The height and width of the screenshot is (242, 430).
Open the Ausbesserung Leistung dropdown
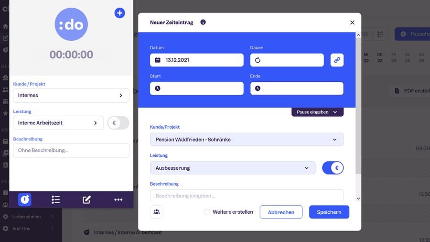click(232, 168)
